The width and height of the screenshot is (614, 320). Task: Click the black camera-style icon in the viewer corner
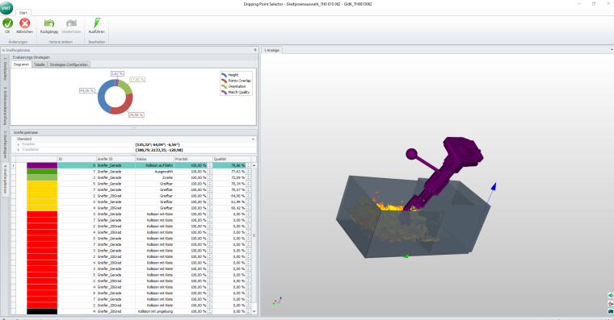click(611, 311)
